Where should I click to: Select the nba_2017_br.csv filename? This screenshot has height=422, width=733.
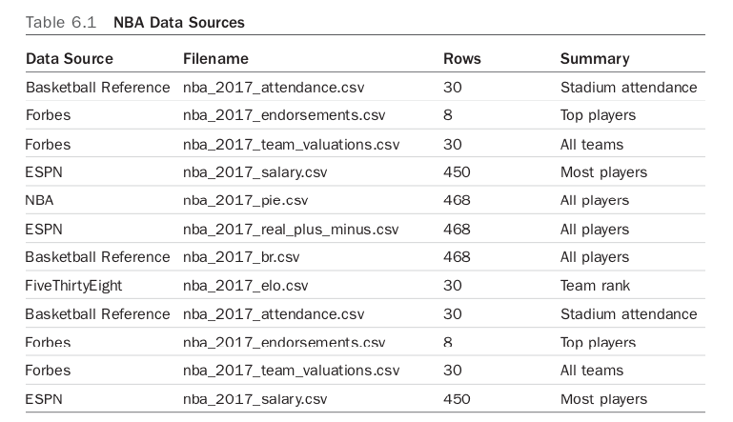241,257
